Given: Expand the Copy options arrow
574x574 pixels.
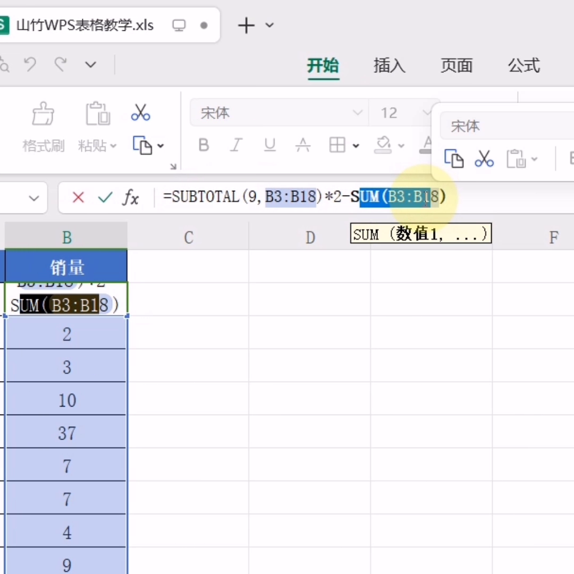Looking at the screenshot, I should [161, 146].
